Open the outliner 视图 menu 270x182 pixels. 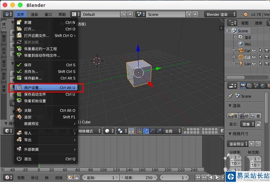[x=245, y=23]
